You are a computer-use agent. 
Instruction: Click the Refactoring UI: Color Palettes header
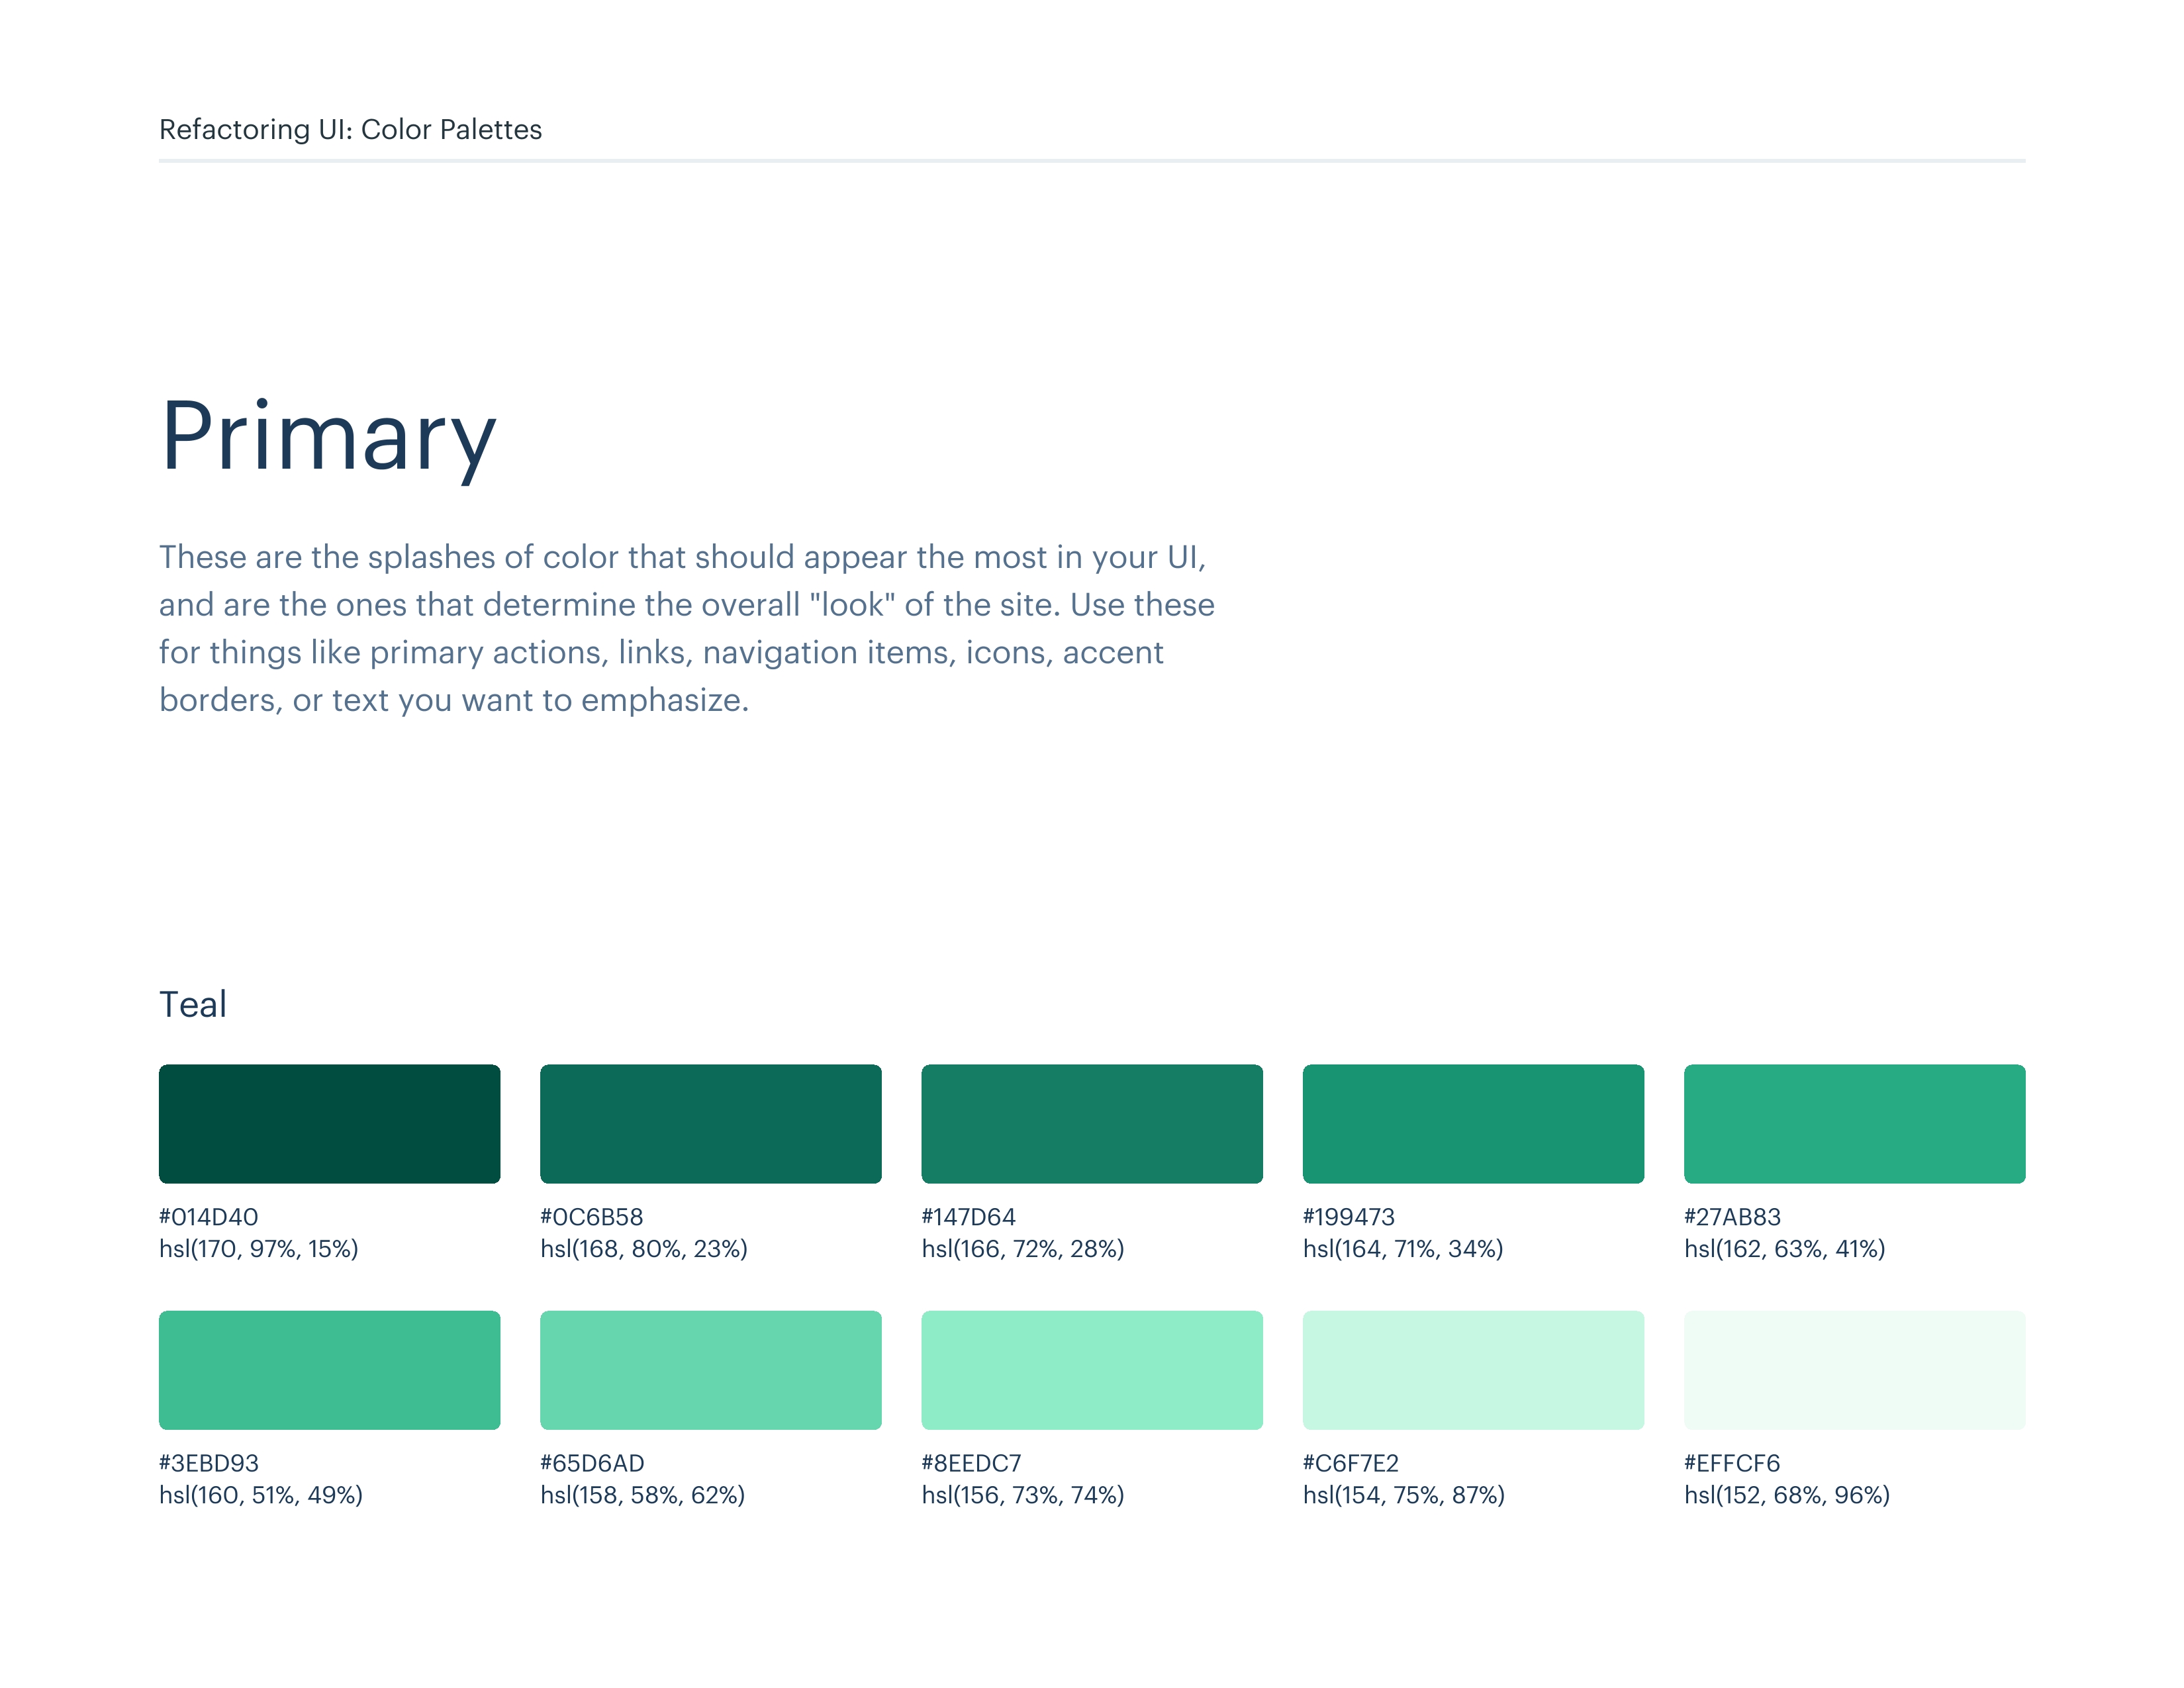[350, 130]
